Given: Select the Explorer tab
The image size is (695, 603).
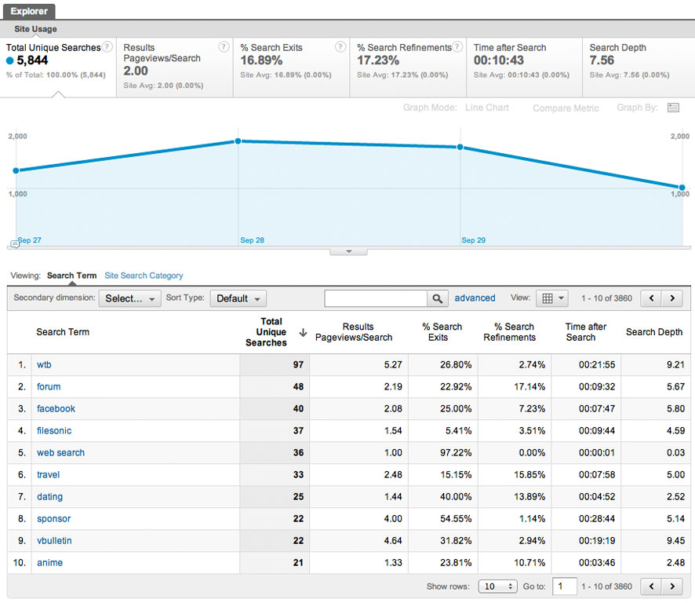Looking at the screenshot, I should tap(29, 11).
